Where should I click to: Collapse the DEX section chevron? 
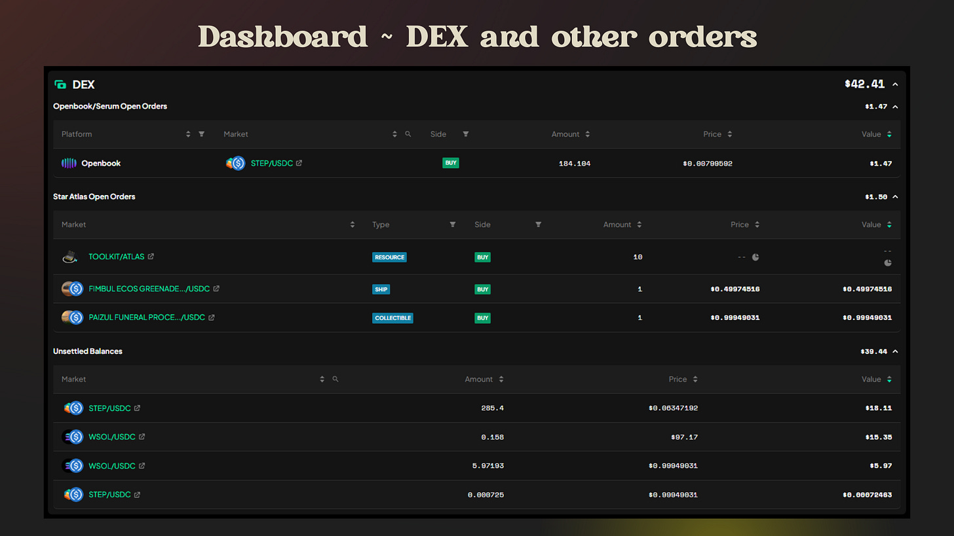point(895,84)
